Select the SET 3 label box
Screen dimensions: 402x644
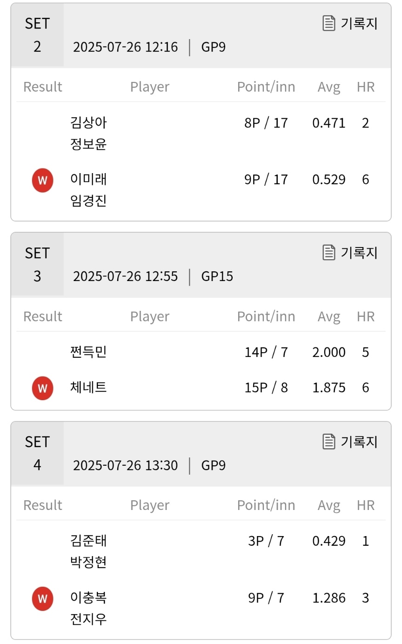coord(37,264)
